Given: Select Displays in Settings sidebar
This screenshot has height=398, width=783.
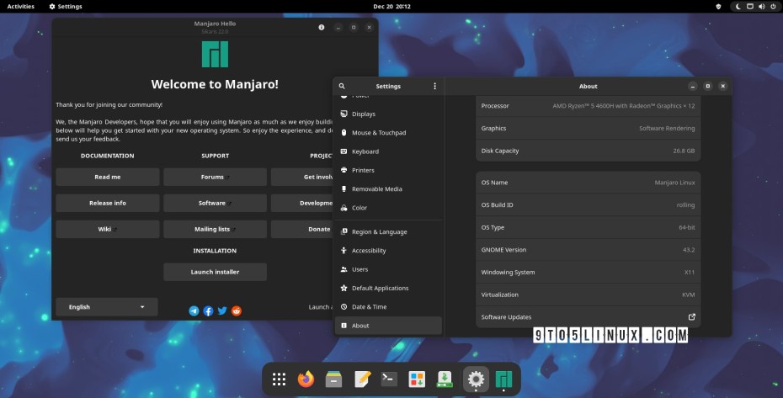Looking at the screenshot, I should pos(388,114).
